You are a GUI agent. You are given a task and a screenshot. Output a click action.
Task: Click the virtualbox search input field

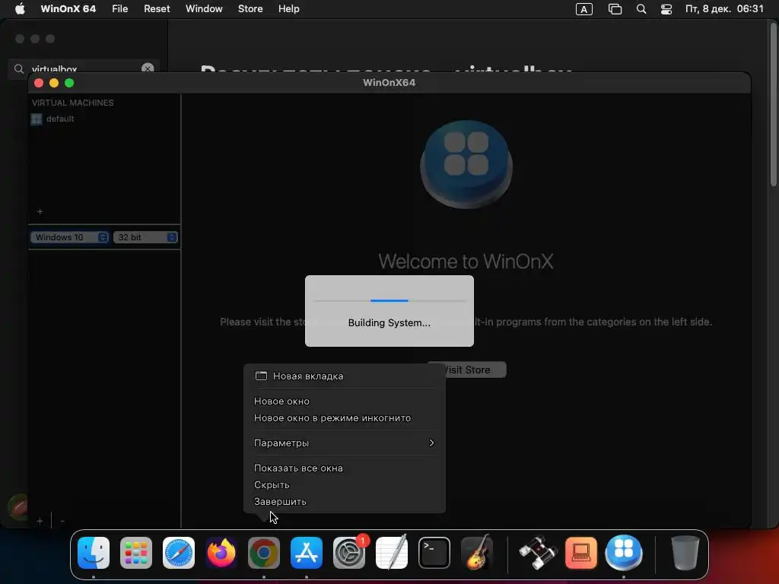(x=84, y=69)
